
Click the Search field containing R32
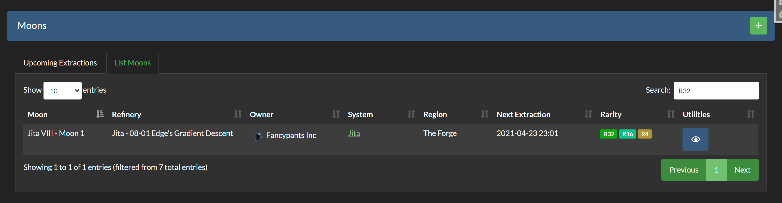point(716,91)
